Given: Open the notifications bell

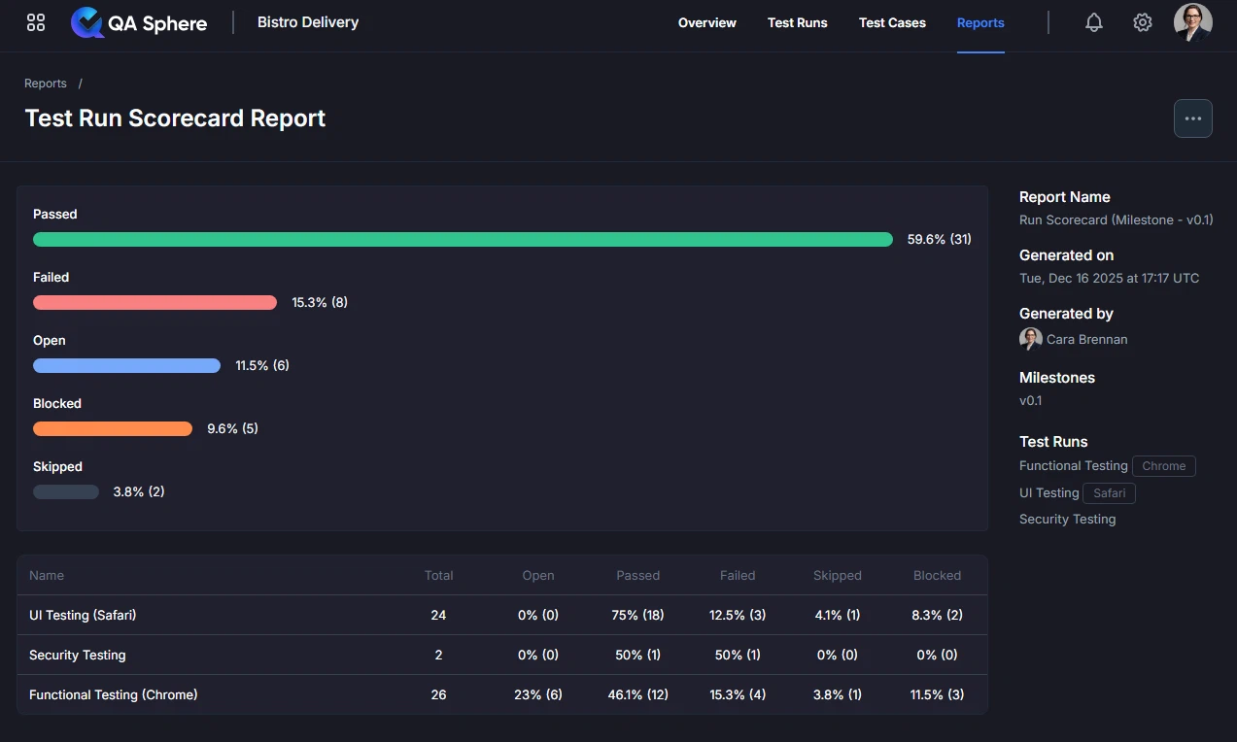Looking at the screenshot, I should click(1093, 22).
